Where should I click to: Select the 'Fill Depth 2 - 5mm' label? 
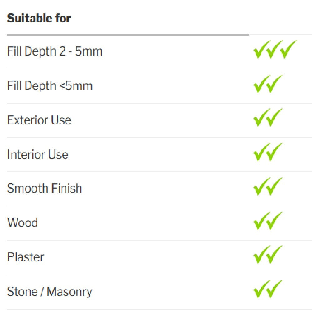click(x=55, y=51)
